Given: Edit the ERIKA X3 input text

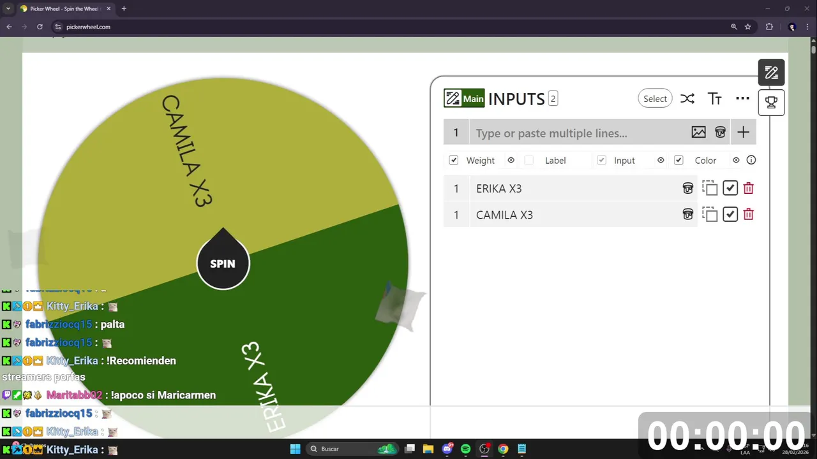Looking at the screenshot, I should pos(573,188).
